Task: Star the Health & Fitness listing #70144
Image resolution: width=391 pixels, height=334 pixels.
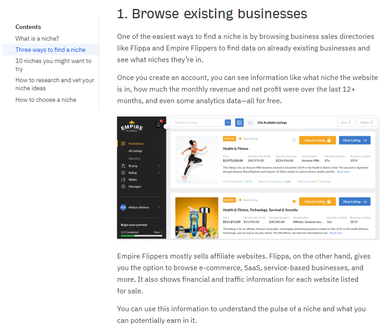Action: point(294,140)
